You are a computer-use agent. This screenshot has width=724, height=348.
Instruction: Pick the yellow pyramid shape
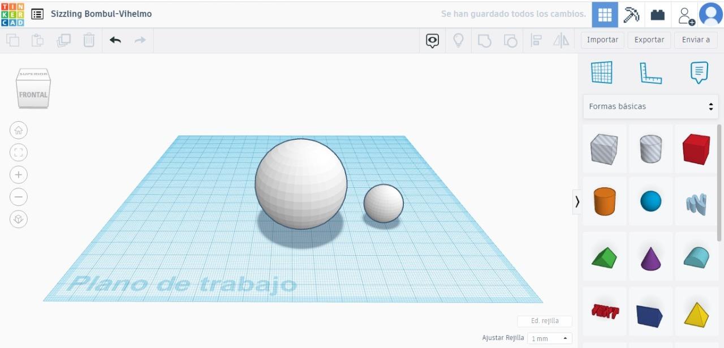[x=696, y=314]
